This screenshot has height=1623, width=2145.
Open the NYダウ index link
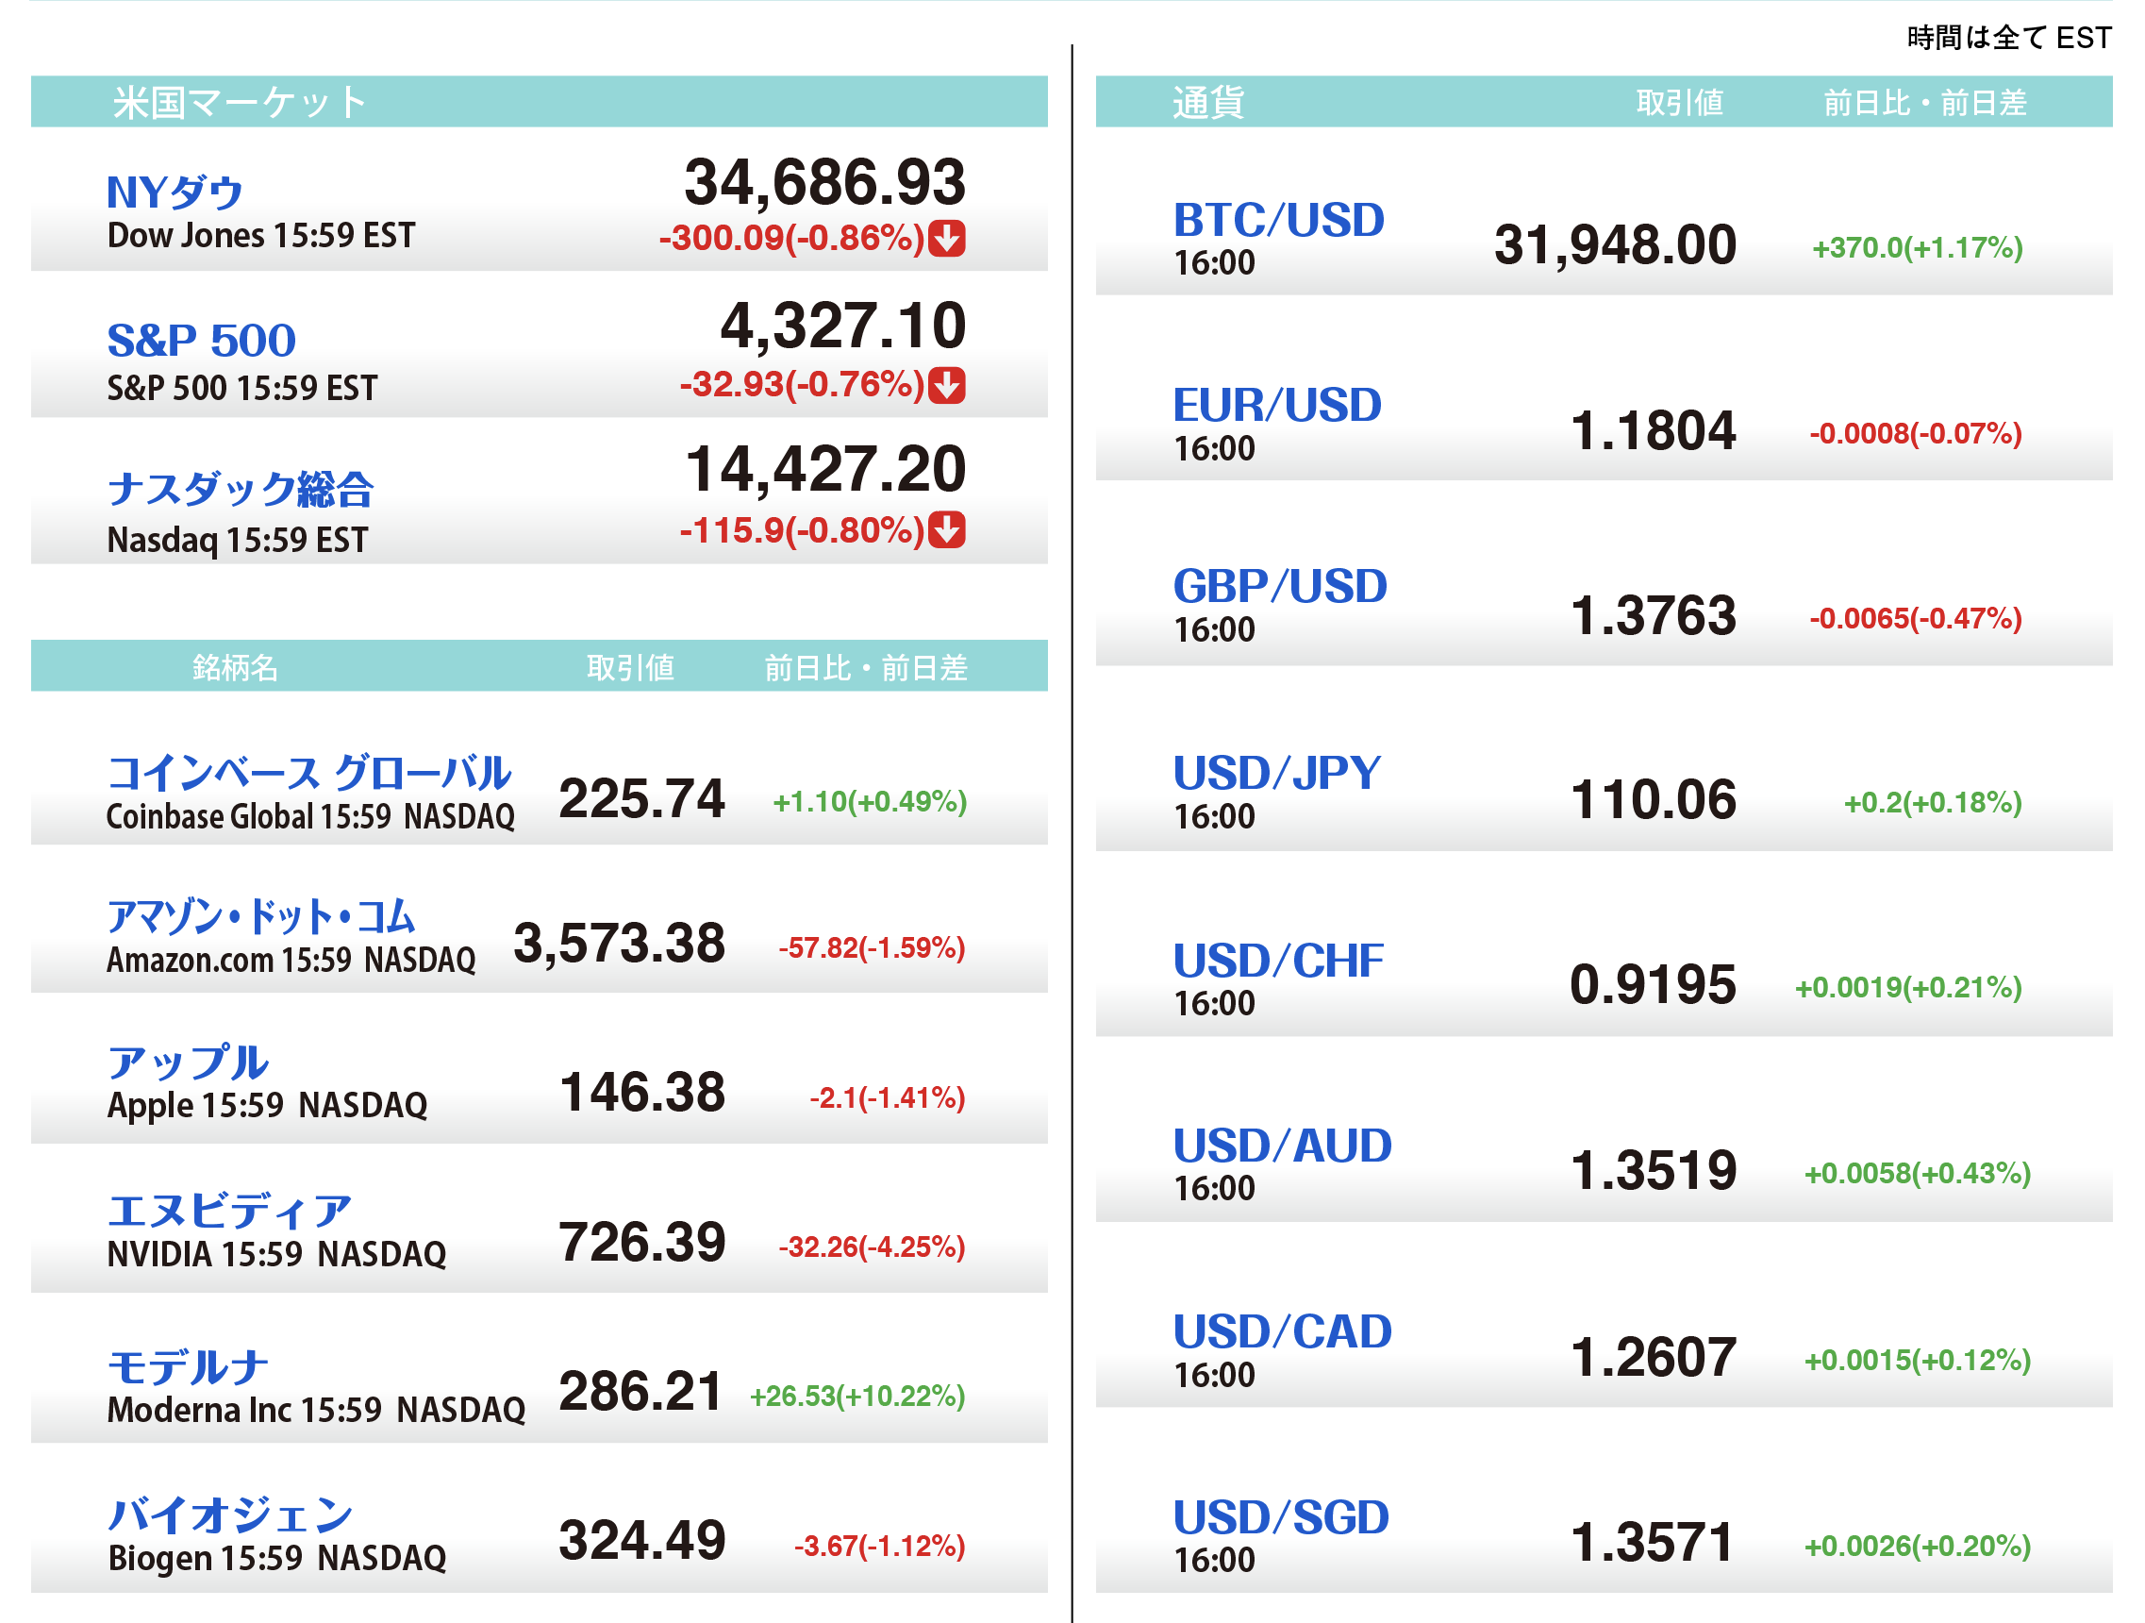[x=175, y=192]
